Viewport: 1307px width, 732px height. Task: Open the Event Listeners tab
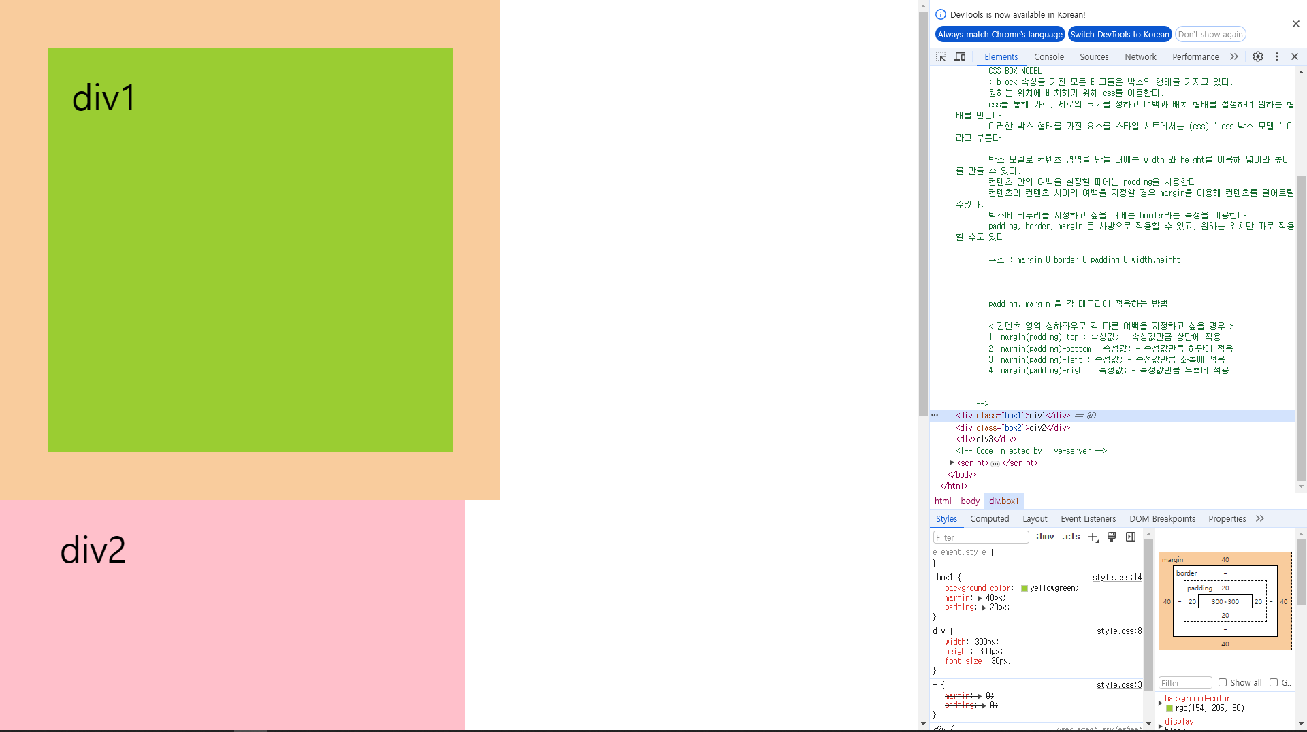coord(1088,518)
